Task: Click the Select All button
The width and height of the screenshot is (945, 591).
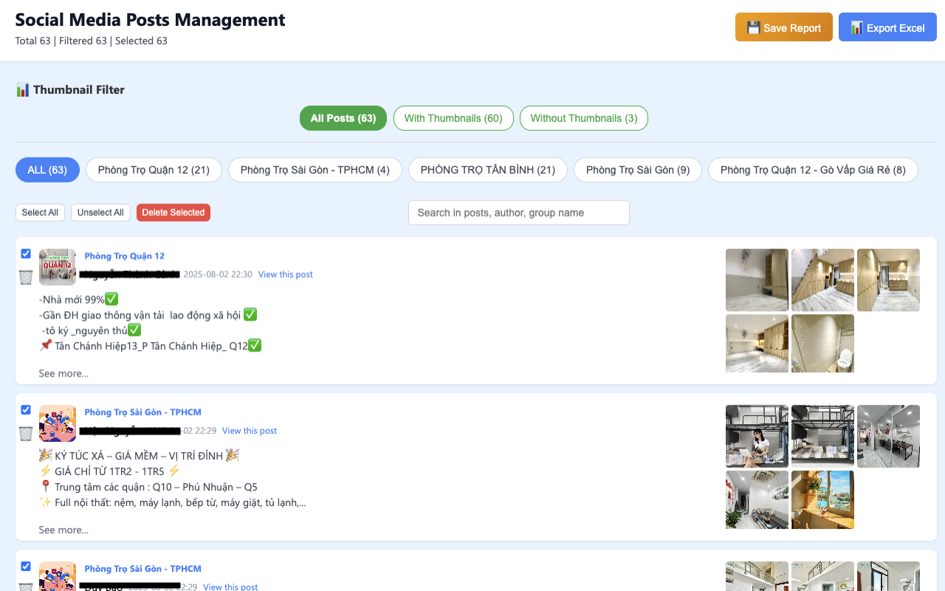Action: [40, 212]
